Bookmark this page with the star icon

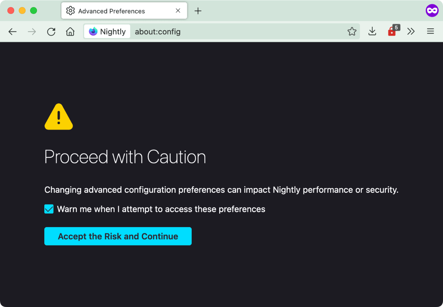[x=352, y=31]
